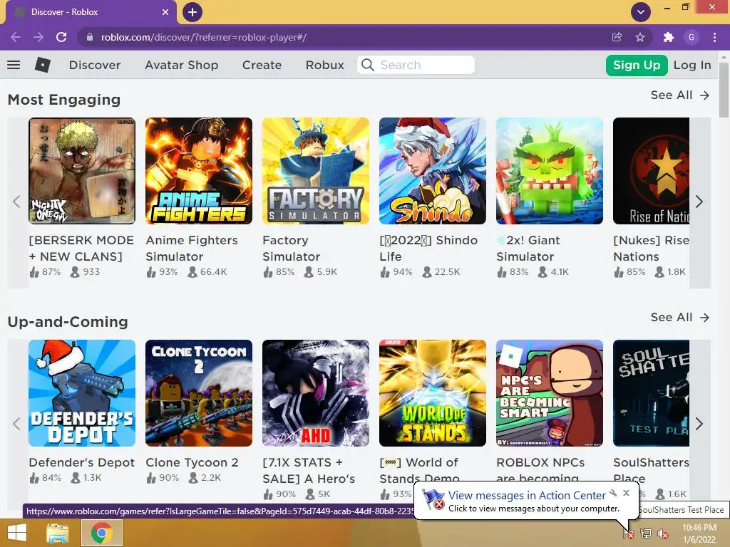The image size is (730, 547).
Task: Open the Anime Fighters Simulator thumbnail
Action: click(x=199, y=171)
